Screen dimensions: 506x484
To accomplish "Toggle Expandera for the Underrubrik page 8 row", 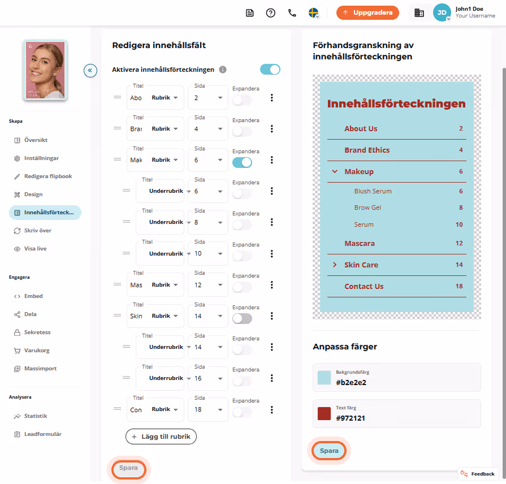I will coord(242,225).
